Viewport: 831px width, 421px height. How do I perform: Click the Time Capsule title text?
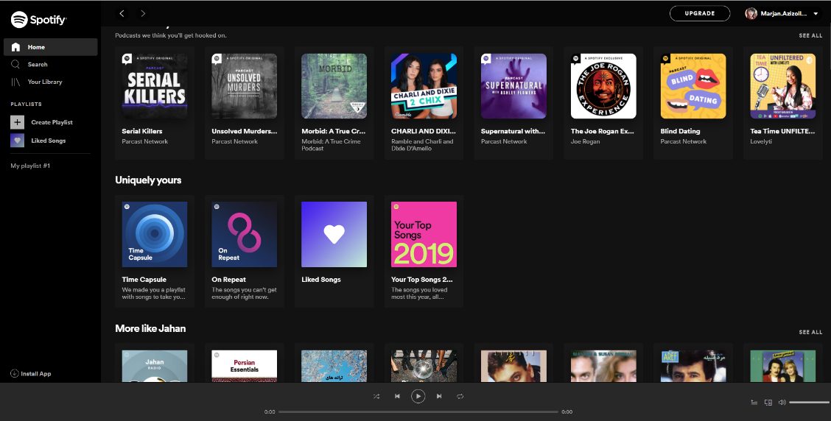(x=144, y=280)
